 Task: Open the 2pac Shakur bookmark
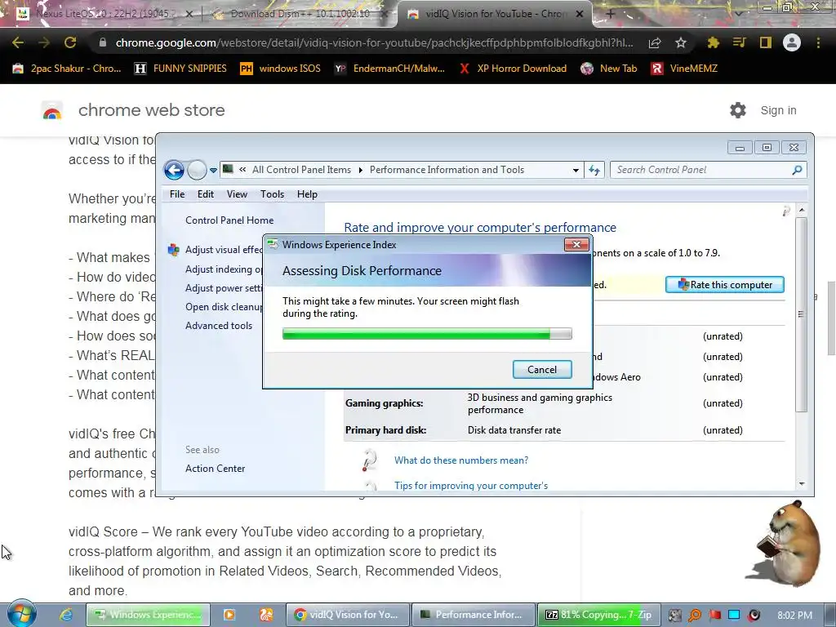(x=67, y=69)
